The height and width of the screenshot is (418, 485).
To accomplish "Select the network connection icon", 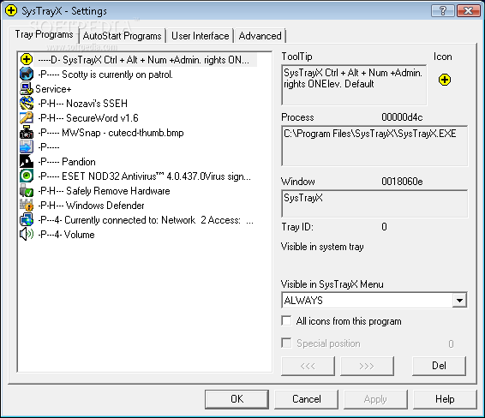I will 27,220.
